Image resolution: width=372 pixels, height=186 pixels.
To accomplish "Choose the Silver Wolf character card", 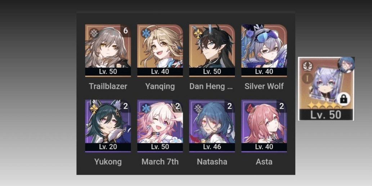I will 264,50.
